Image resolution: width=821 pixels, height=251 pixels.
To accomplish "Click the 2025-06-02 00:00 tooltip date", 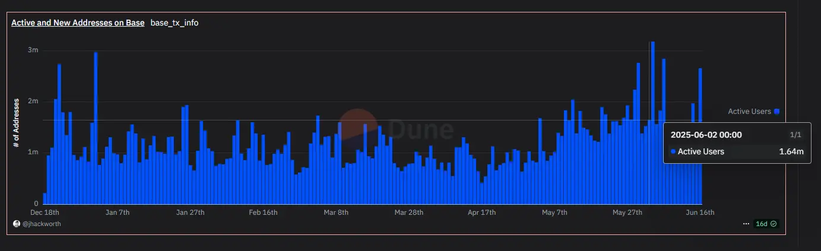I will click(706, 135).
